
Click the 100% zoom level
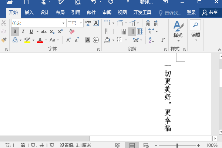[x=212, y=145]
